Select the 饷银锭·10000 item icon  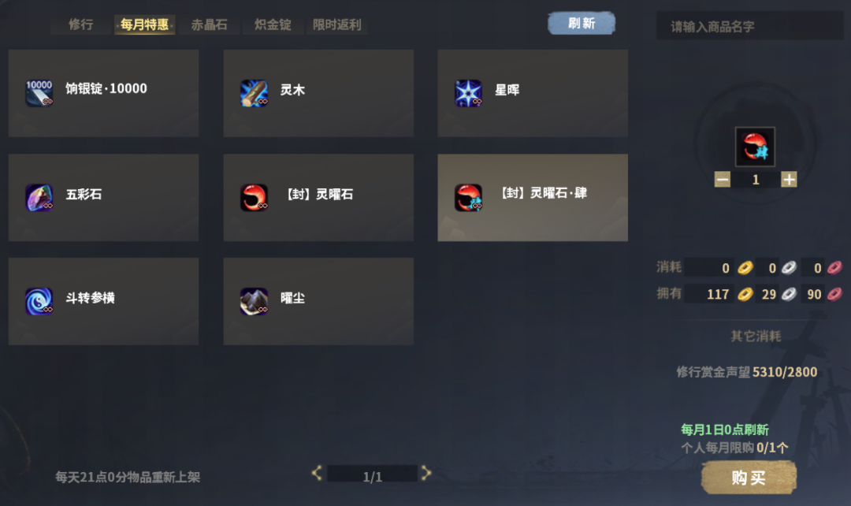[39, 93]
